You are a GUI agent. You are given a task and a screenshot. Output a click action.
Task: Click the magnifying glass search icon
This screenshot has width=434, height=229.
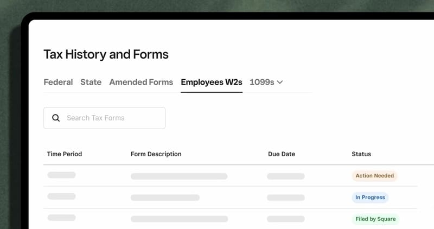pos(55,118)
